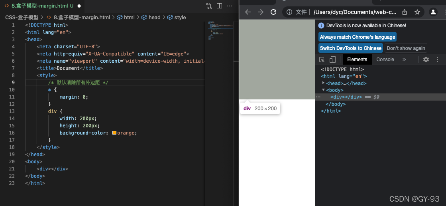446x206 pixels.
Task: Close unsaved editor tab via dot indicator
Action: point(79,6)
